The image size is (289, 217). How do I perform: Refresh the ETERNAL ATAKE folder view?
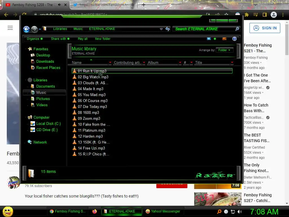tap(168, 29)
